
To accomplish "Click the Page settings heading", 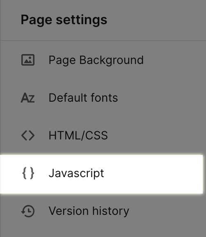I will coord(64,20).
